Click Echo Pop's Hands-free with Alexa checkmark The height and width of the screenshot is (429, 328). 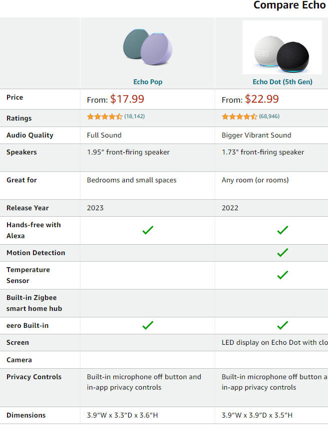[148, 230]
